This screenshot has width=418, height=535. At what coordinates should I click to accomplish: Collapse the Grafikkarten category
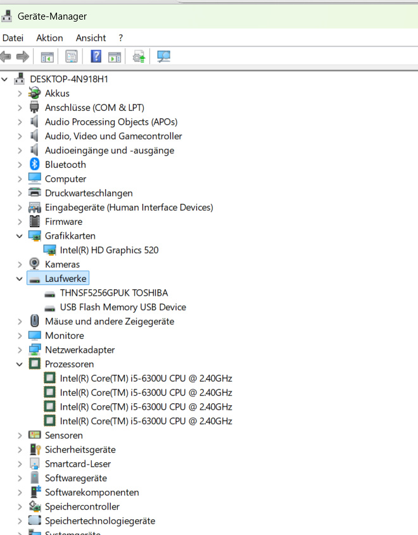(20, 236)
